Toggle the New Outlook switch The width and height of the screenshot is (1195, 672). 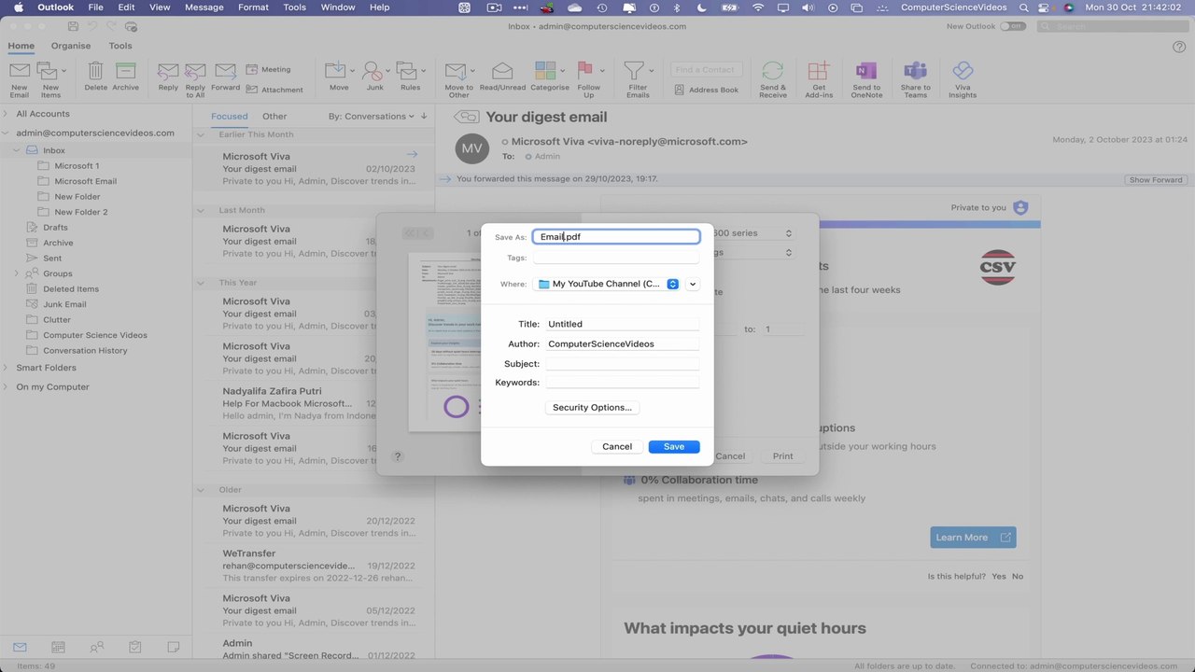(x=1012, y=26)
